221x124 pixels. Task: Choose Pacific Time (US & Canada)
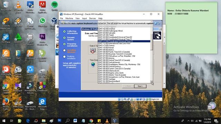(x=124, y=52)
